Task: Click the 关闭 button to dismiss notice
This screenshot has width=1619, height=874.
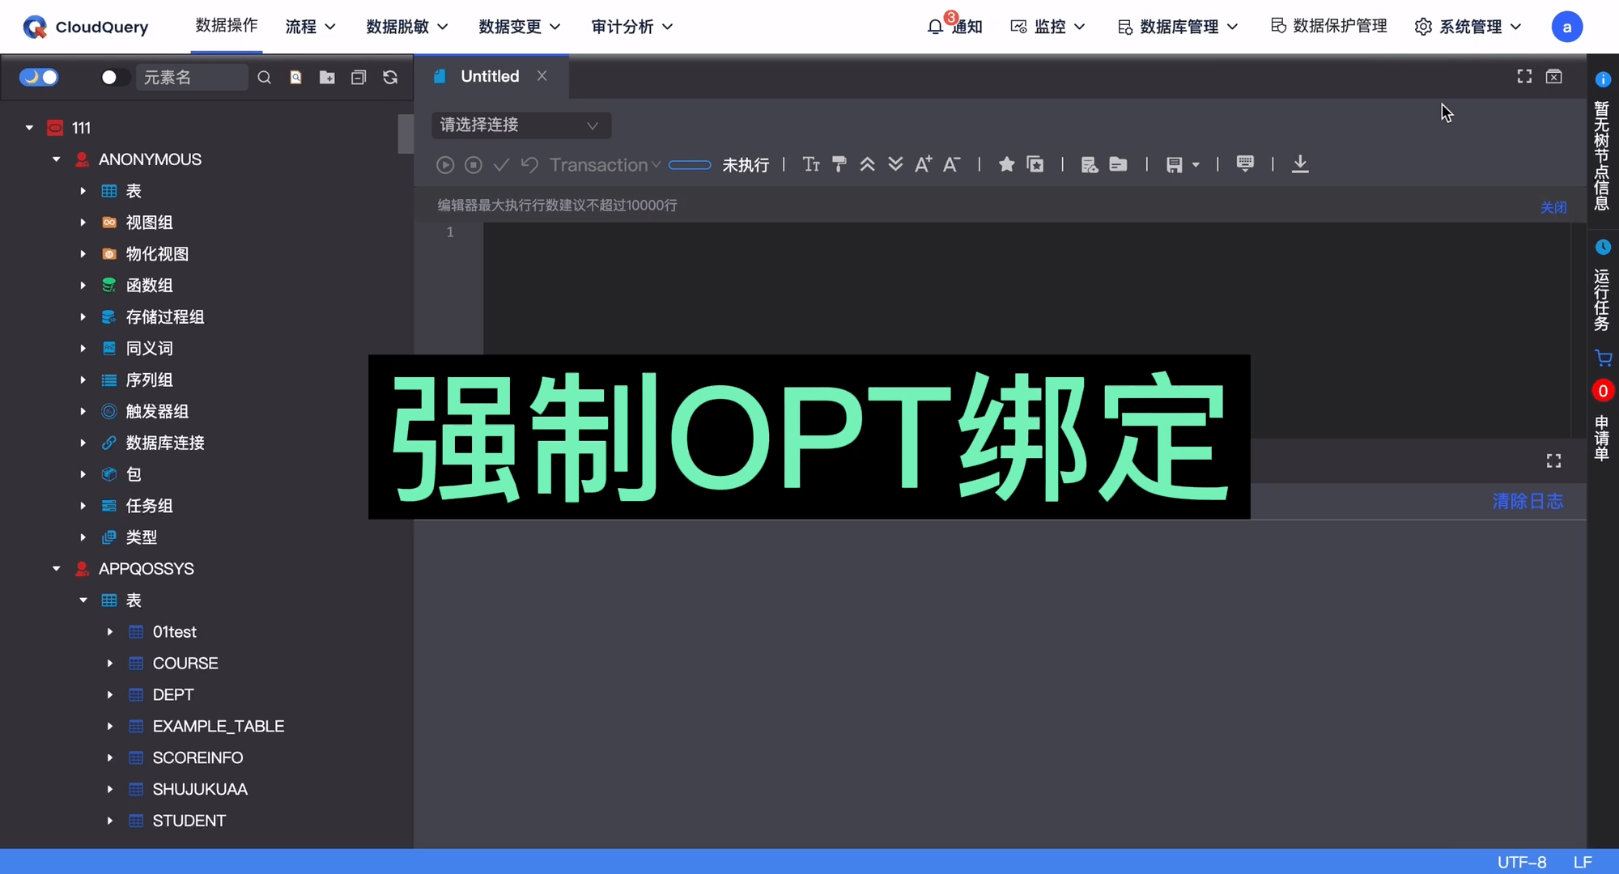Action: (1553, 206)
